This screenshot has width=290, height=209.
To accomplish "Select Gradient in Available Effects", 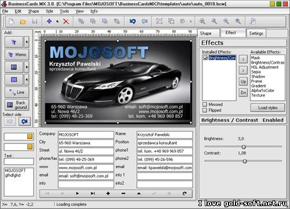I will click(x=259, y=86).
